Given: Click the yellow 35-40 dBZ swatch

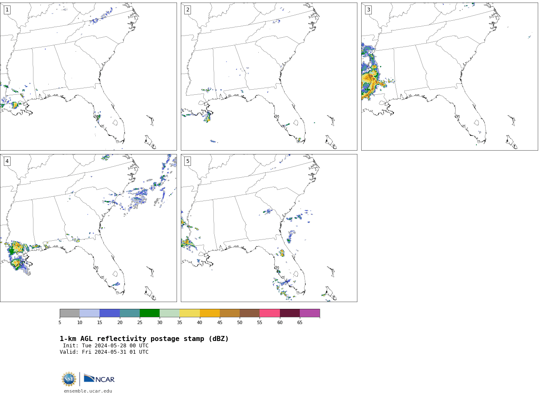Looking at the screenshot, I should tap(190, 313).
